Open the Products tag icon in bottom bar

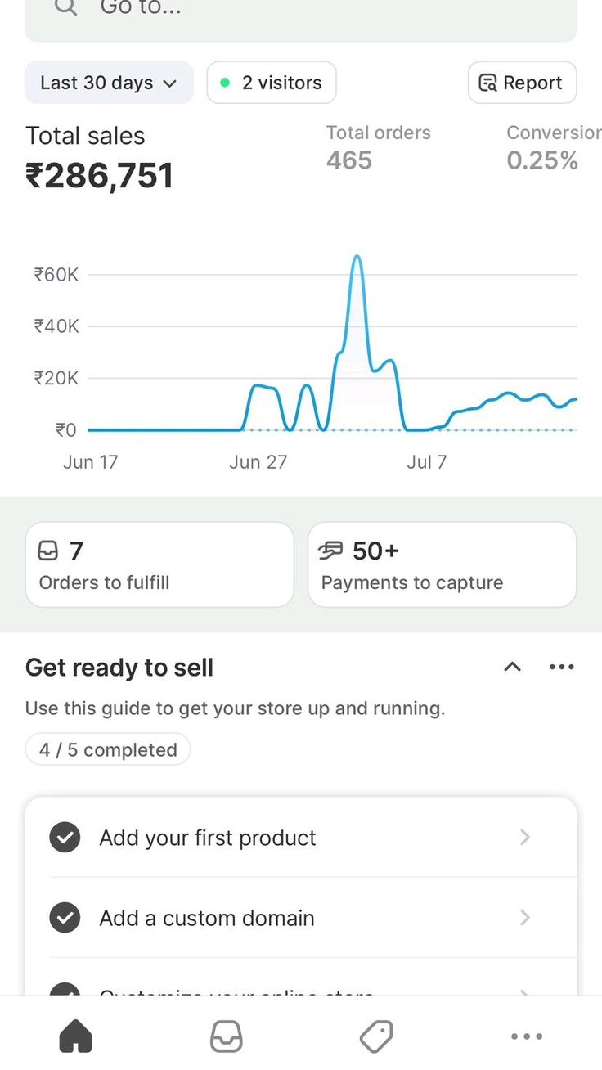point(376,1036)
